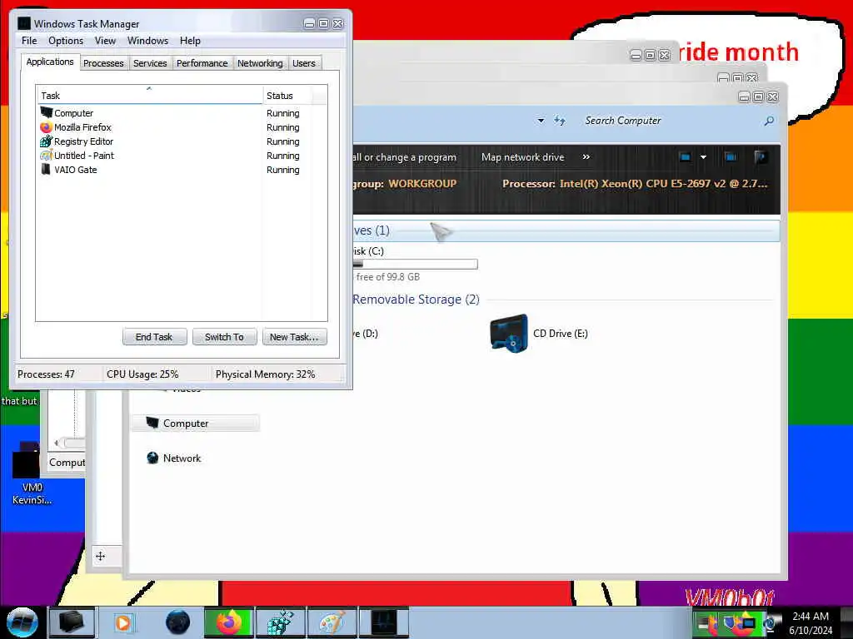
Task: Expand the Explorer toolbar overflow chevron
Action: (586, 157)
